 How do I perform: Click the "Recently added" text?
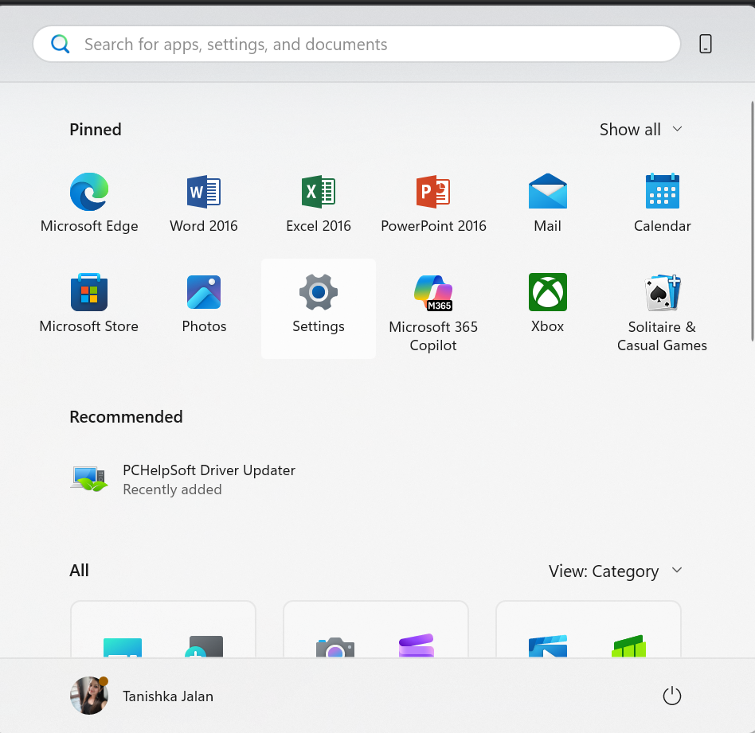[x=172, y=489]
